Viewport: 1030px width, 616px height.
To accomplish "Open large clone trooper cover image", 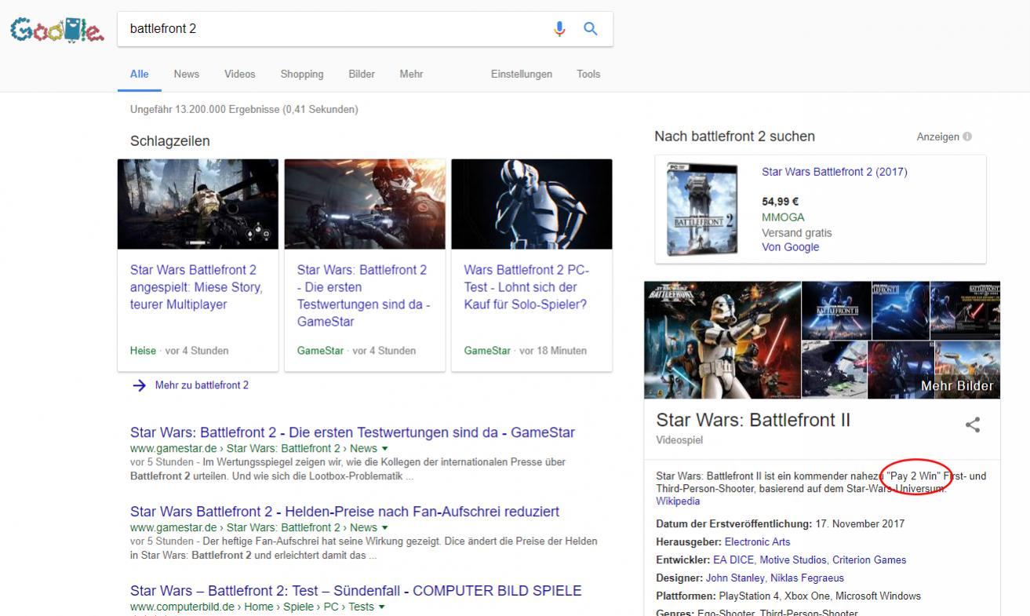I will pyautogui.click(x=722, y=340).
